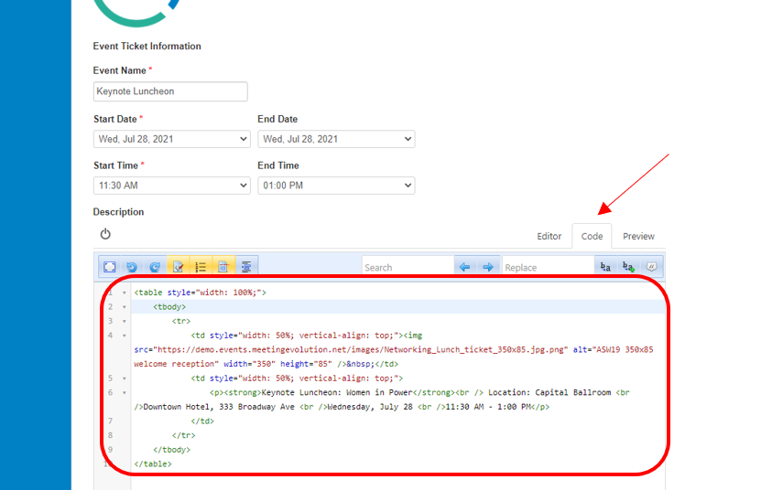The image size is (772, 490).
Task: Click the Event Name text field
Action: [x=170, y=91]
